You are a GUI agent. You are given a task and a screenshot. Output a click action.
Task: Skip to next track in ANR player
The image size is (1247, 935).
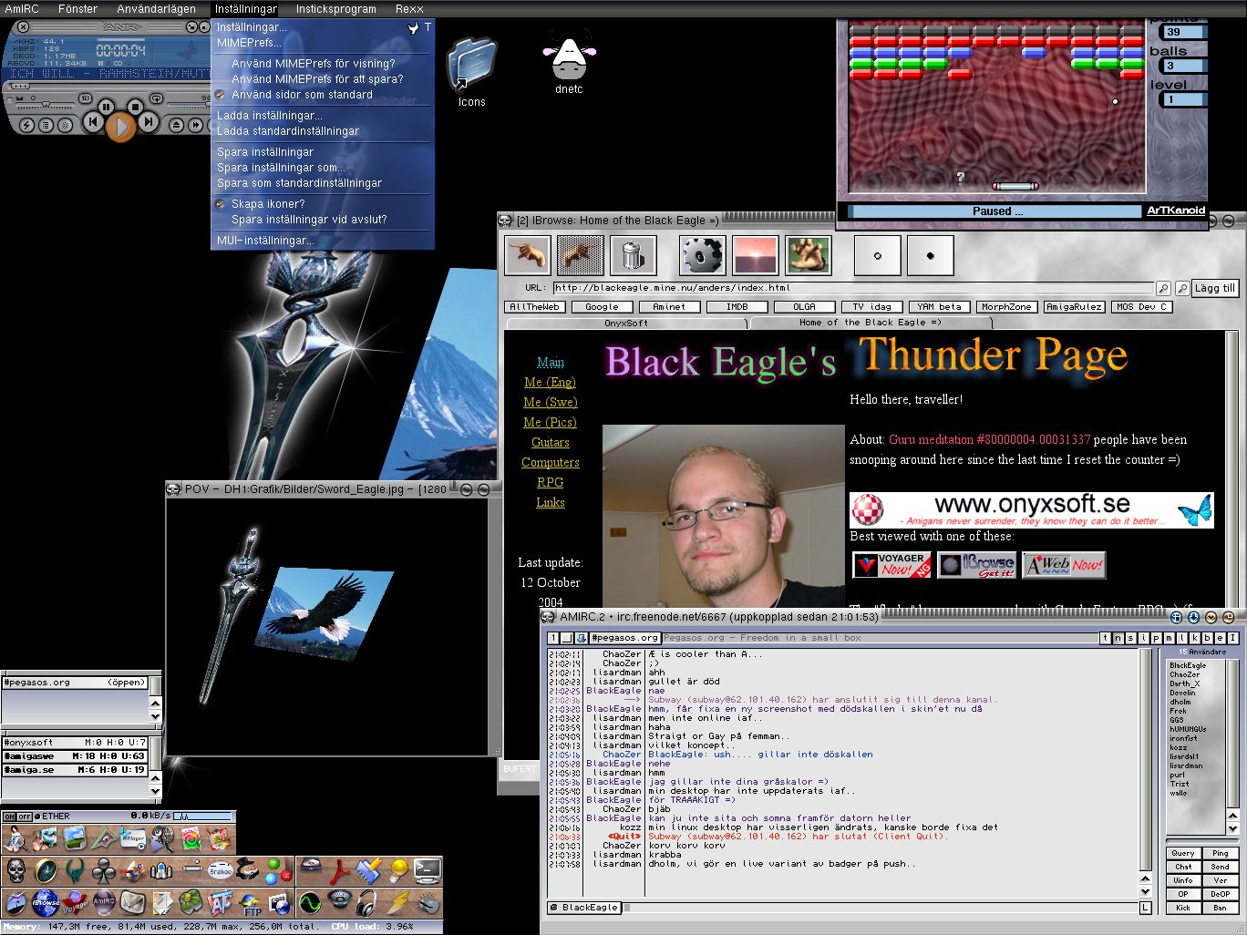149,121
